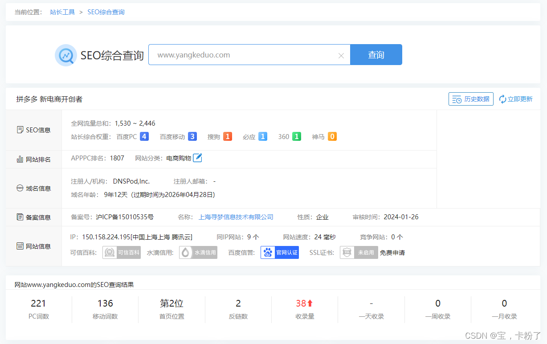Screen dimensions: 547x344
Task: Click the 电商购物 category text
Action: click(x=179, y=158)
